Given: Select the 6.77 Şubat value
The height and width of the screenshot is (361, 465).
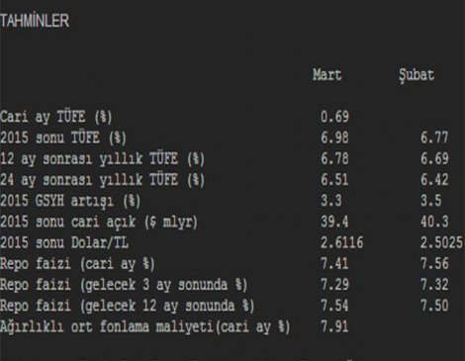Looking at the screenshot, I should (x=434, y=137).
